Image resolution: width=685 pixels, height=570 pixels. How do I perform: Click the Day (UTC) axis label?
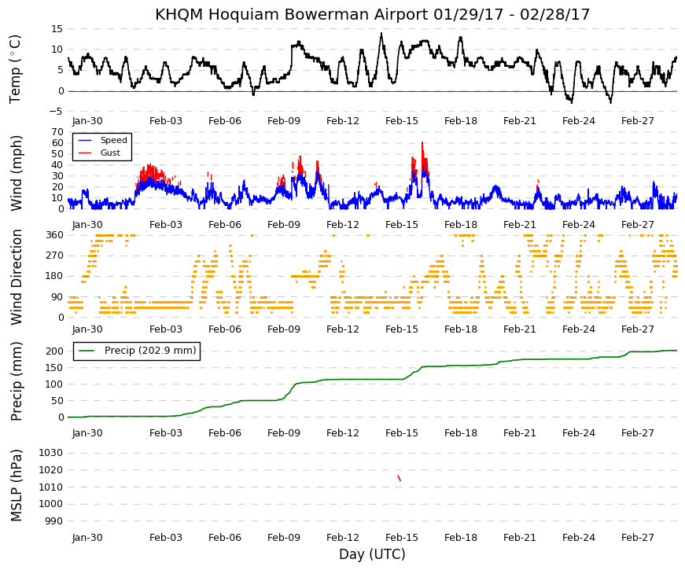[372, 554]
